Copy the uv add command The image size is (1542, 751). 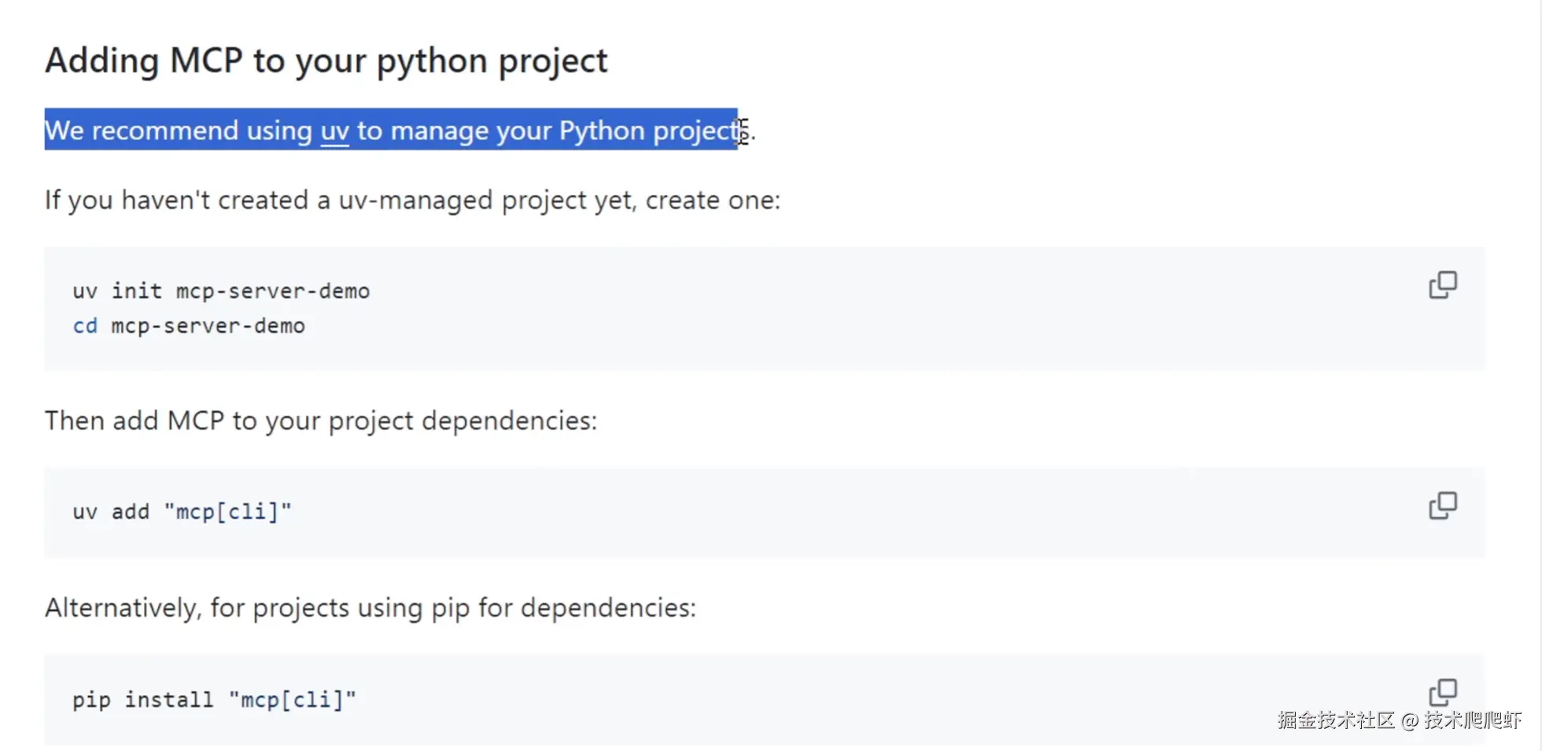click(x=1442, y=506)
